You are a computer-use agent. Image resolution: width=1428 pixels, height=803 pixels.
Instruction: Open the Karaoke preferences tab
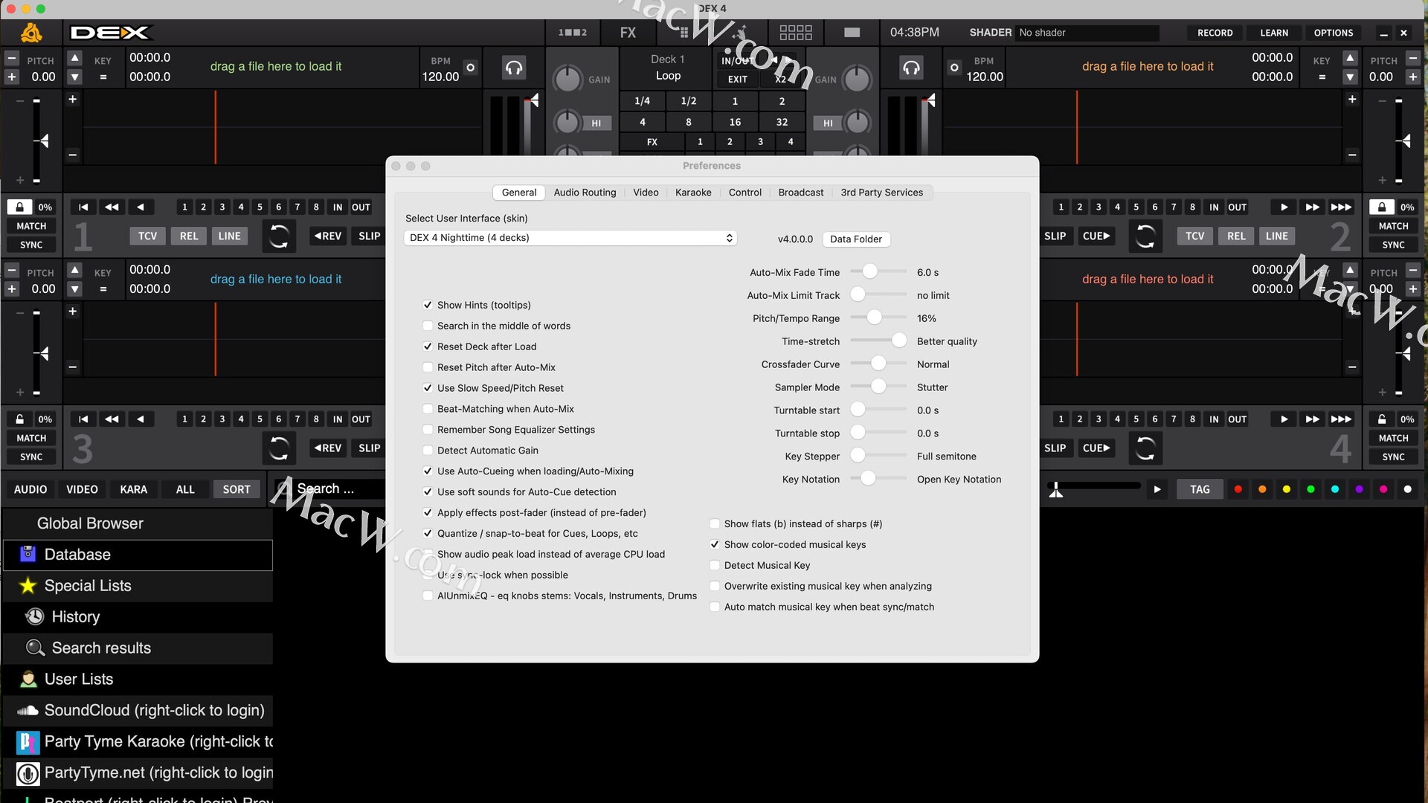pos(693,193)
